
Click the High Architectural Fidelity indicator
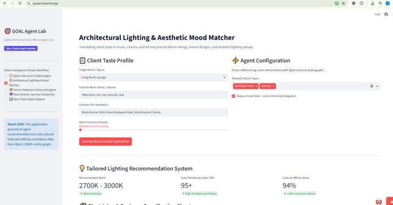click(199, 194)
